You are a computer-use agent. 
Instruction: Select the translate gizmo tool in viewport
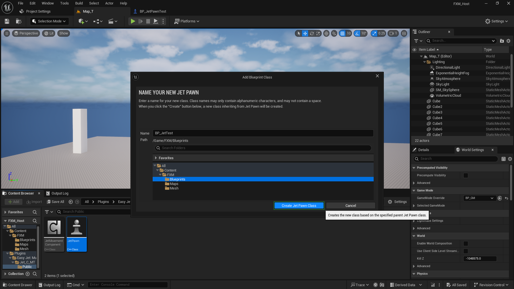coord(305,33)
